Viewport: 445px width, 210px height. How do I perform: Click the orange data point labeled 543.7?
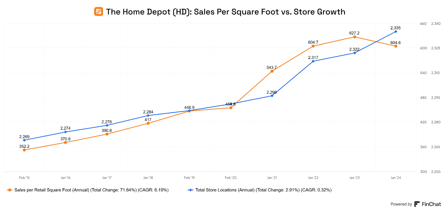pos(272,71)
